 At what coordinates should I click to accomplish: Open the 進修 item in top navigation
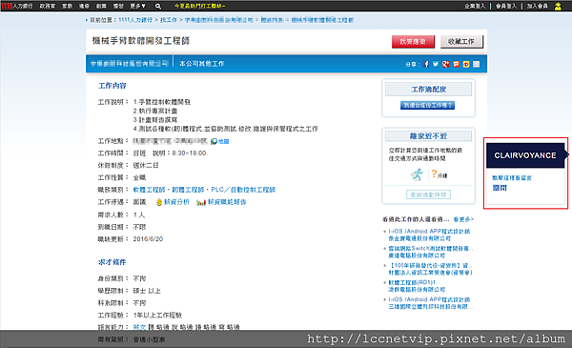point(84,6)
